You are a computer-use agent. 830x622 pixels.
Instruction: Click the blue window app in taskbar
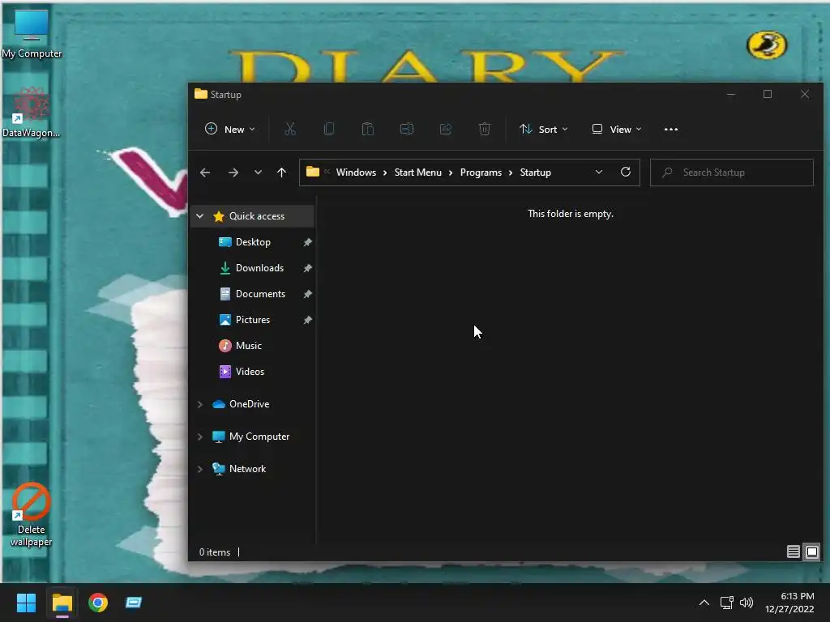click(134, 603)
